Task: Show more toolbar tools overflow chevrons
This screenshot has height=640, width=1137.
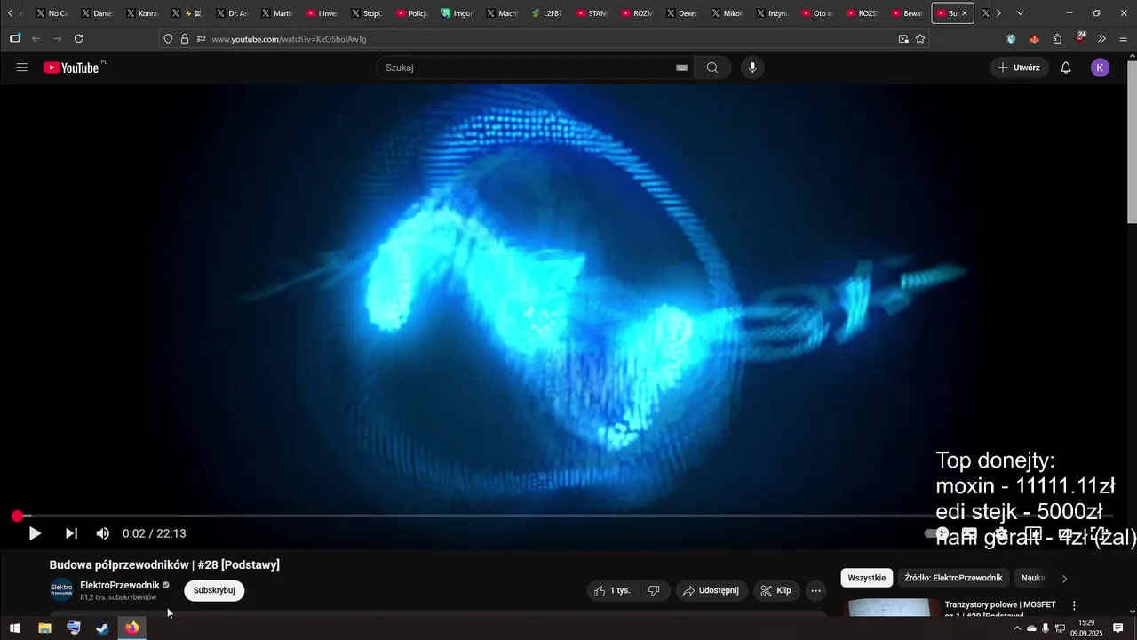Action: click(1101, 39)
